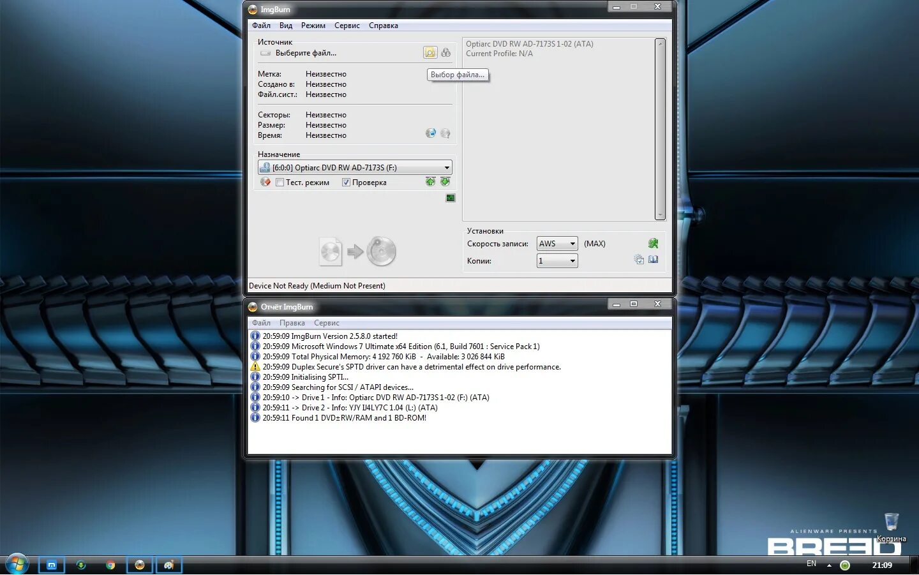Open the Режим menu
919x575 pixels.
(313, 26)
